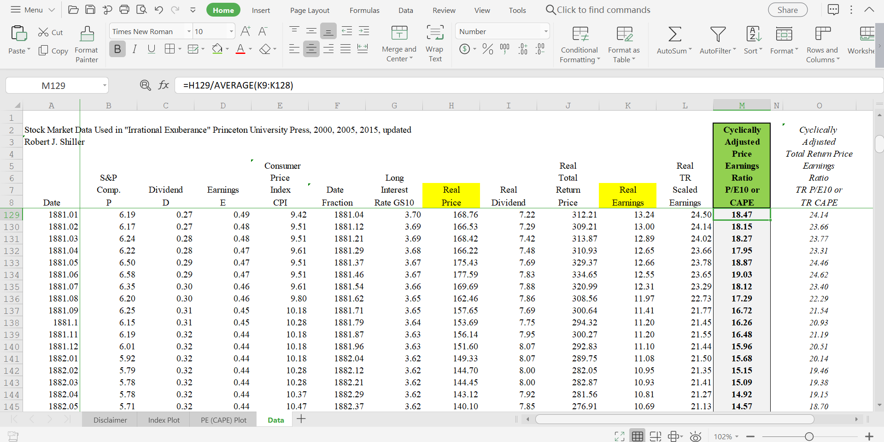Undo the last action
Viewport: 884px width, 442px height.
(x=159, y=10)
